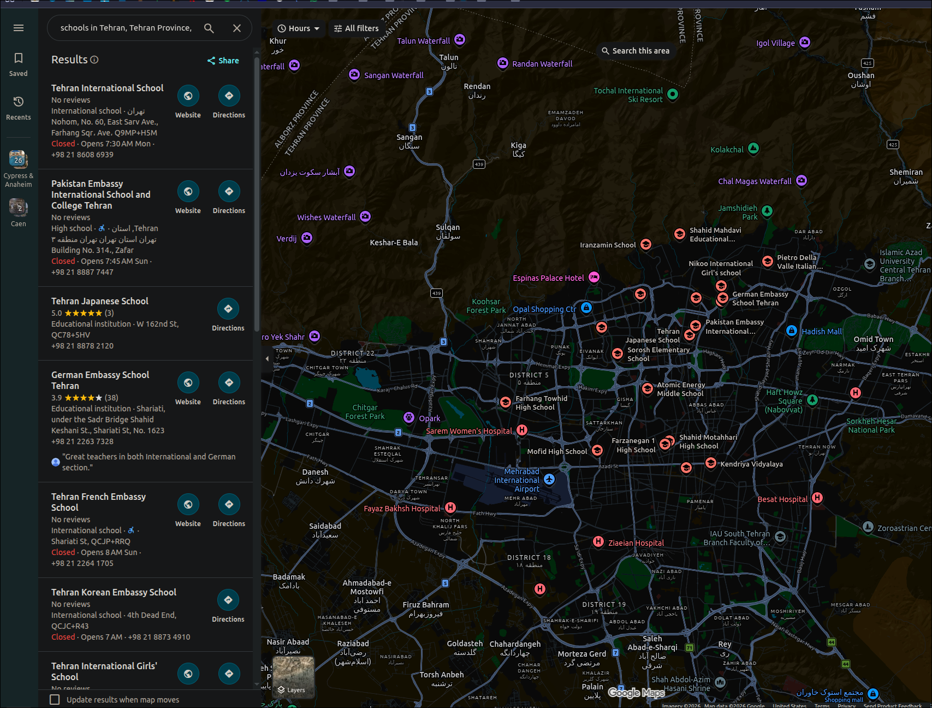Open Tehran French Embassy School result

pyautogui.click(x=98, y=502)
